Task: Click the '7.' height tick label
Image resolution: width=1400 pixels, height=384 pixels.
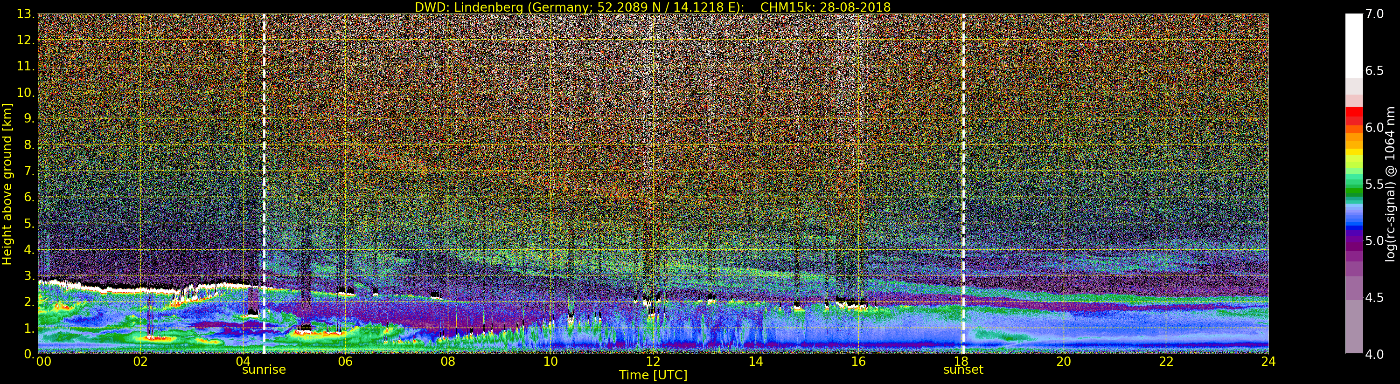Action: coord(29,171)
